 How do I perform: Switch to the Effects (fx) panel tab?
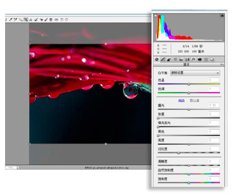pos(194,59)
